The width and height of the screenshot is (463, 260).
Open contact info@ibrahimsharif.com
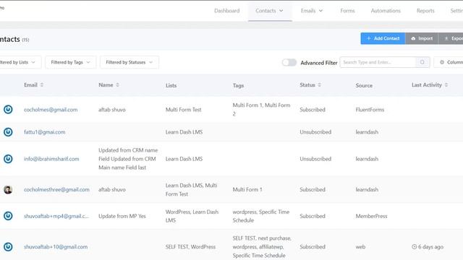pyautogui.click(x=51, y=159)
